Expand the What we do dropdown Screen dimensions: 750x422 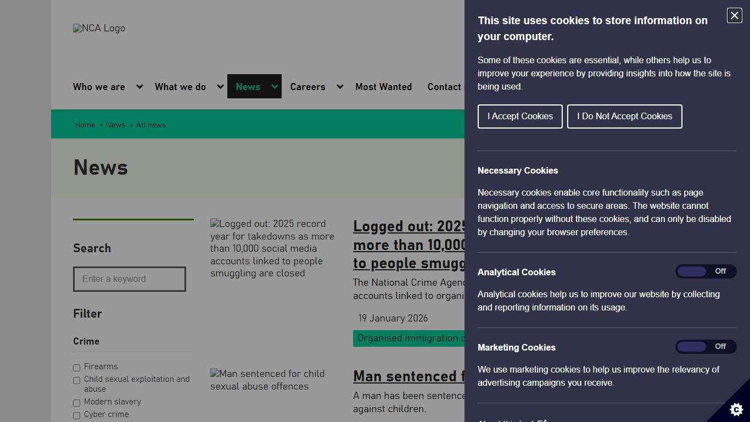[x=220, y=86]
